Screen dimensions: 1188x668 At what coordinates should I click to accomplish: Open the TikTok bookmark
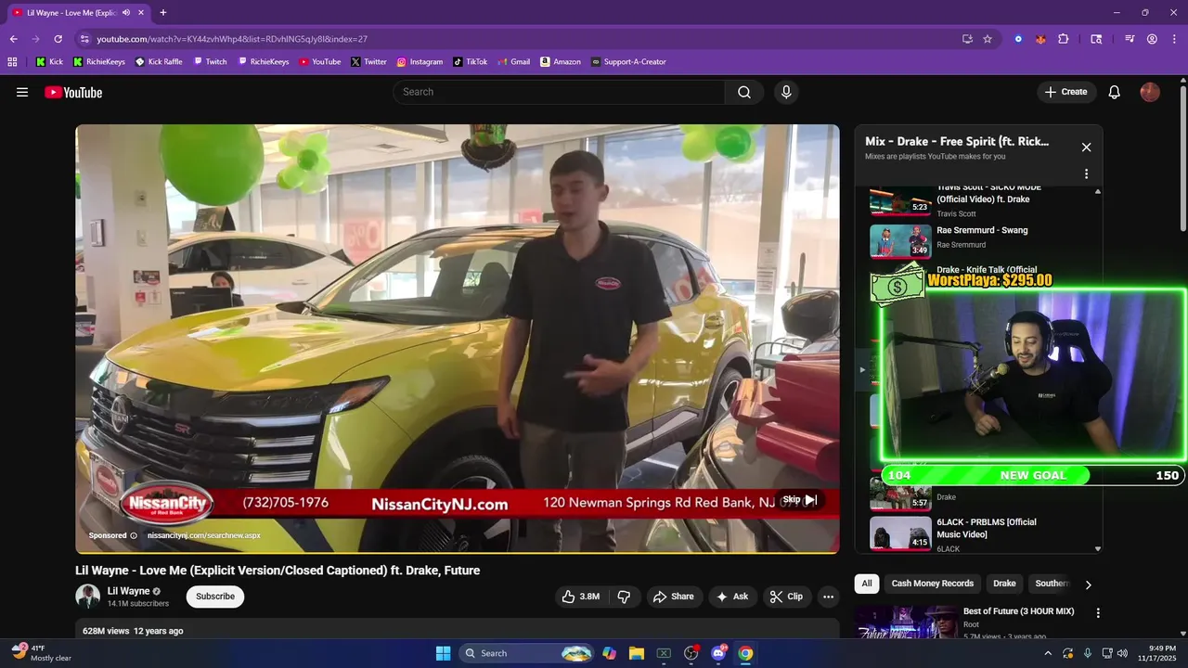471,62
